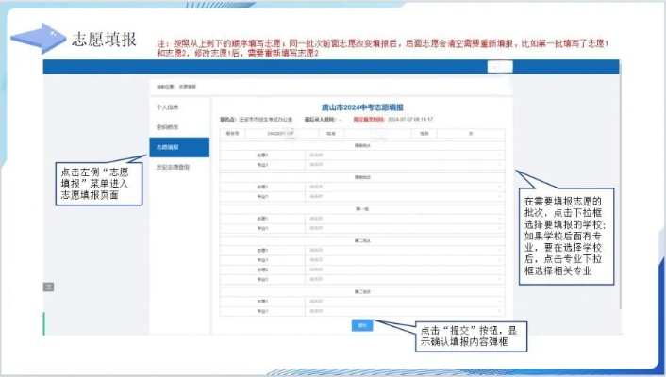Click the white user box in blue header

(500, 67)
